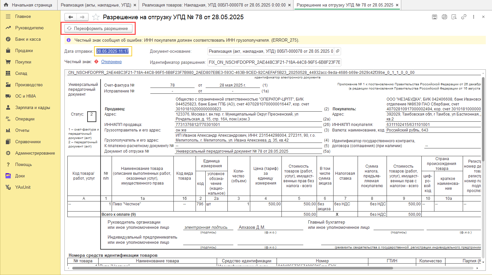Open the ОС и НМА truck icon

(x=8, y=96)
